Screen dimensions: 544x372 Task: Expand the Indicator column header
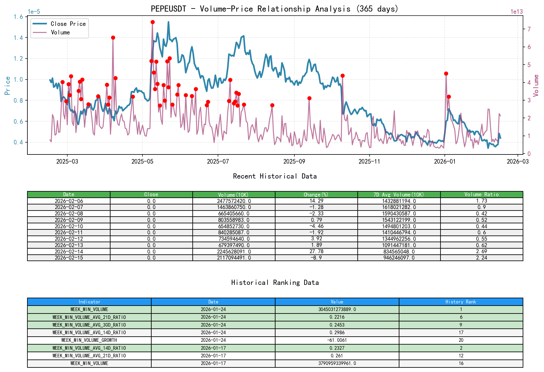click(x=89, y=302)
